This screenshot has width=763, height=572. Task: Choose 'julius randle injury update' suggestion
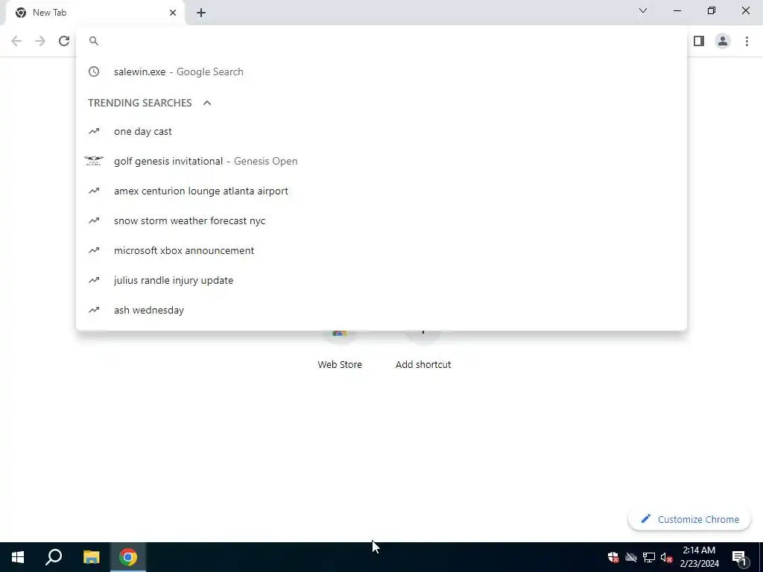tap(381, 280)
